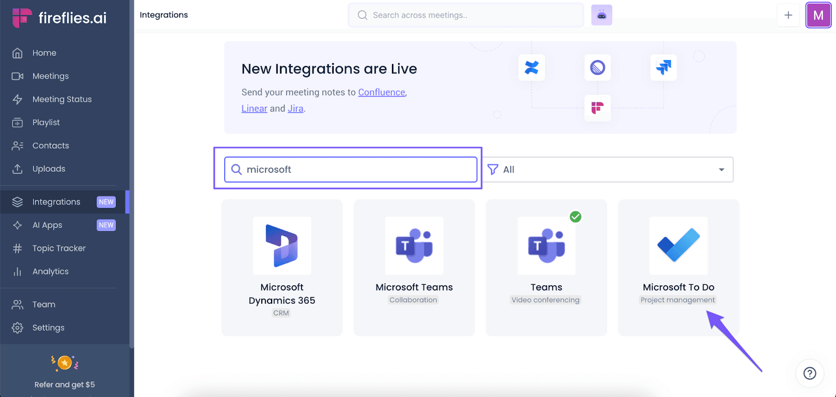The width and height of the screenshot is (836, 397).
Task: Click the Fred bot icon
Action: [601, 15]
